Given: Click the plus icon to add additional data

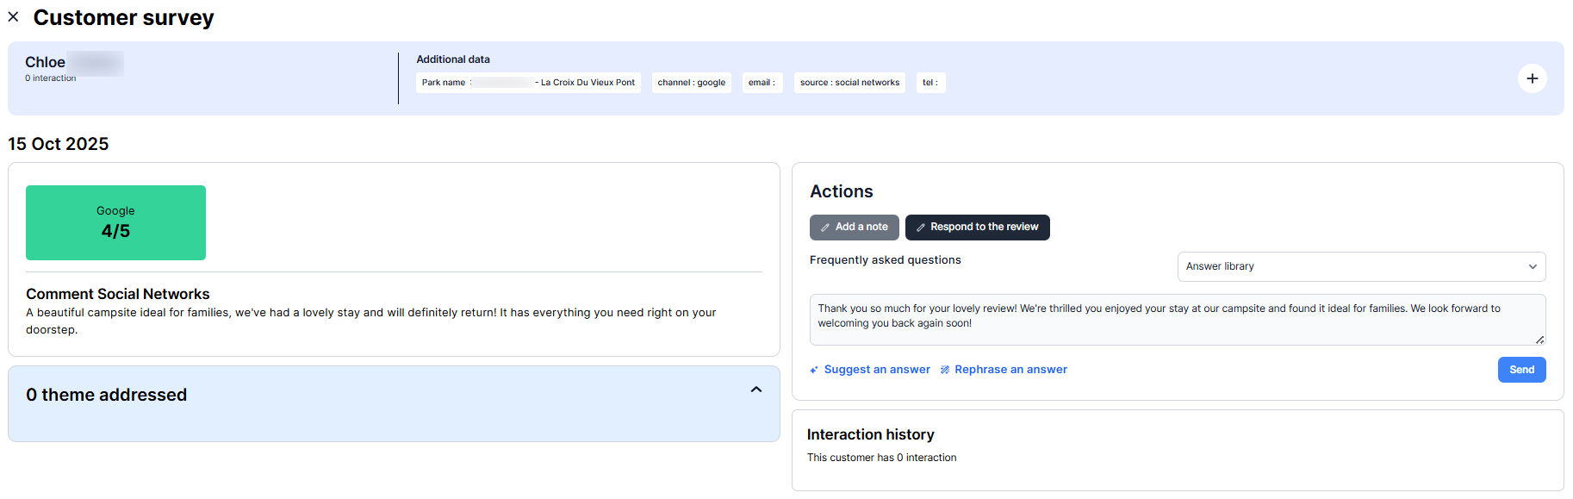Looking at the screenshot, I should pos(1532,78).
